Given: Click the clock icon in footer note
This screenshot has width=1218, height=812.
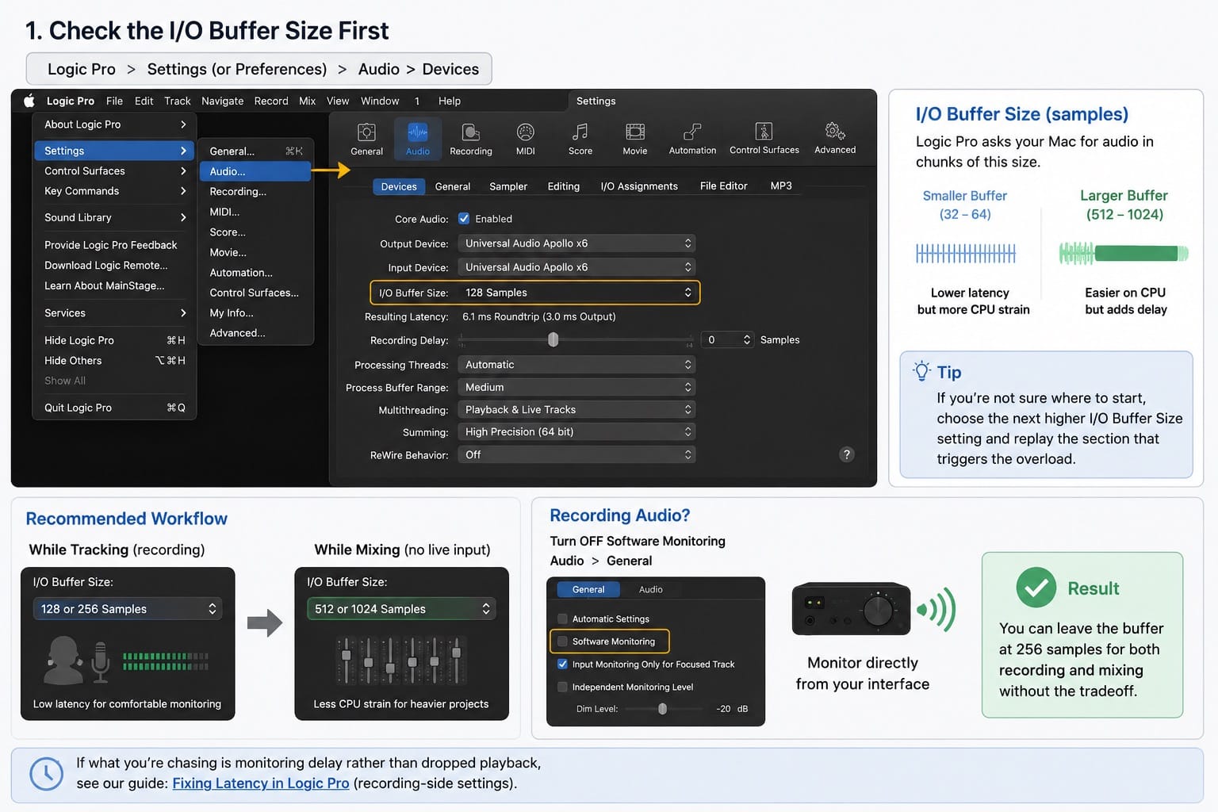Looking at the screenshot, I should 46,773.
